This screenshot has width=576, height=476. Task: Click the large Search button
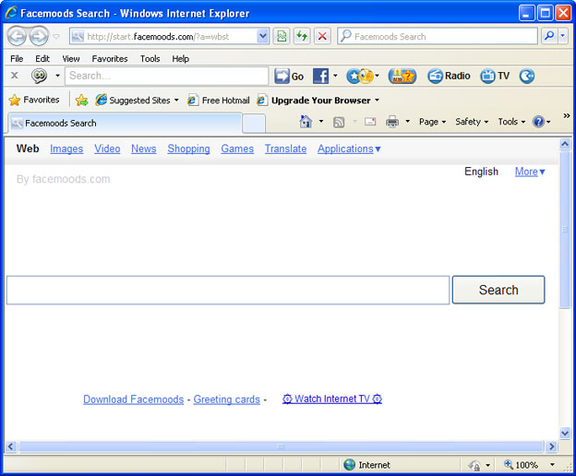[498, 290]
